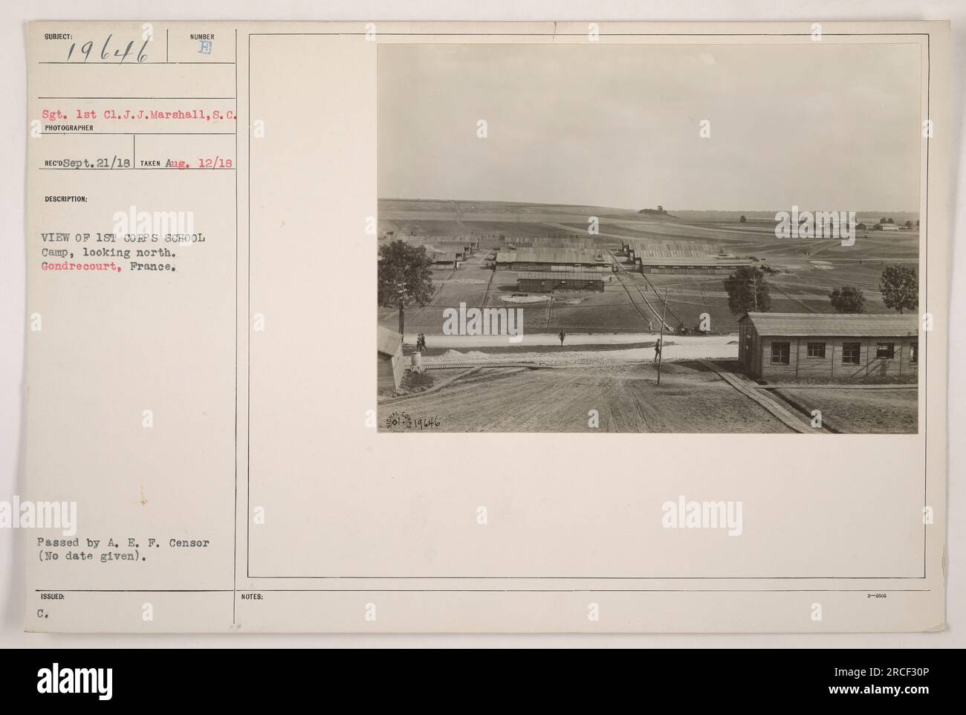The width and height of the screenshot is (966, 715).
Task: Click the Signal Corps 19646 stamp on photo
Action: pyautogui.click(x=414, y=422)
